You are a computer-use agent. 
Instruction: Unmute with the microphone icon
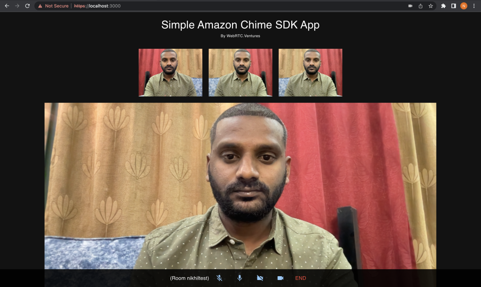(x=240, y=278)
